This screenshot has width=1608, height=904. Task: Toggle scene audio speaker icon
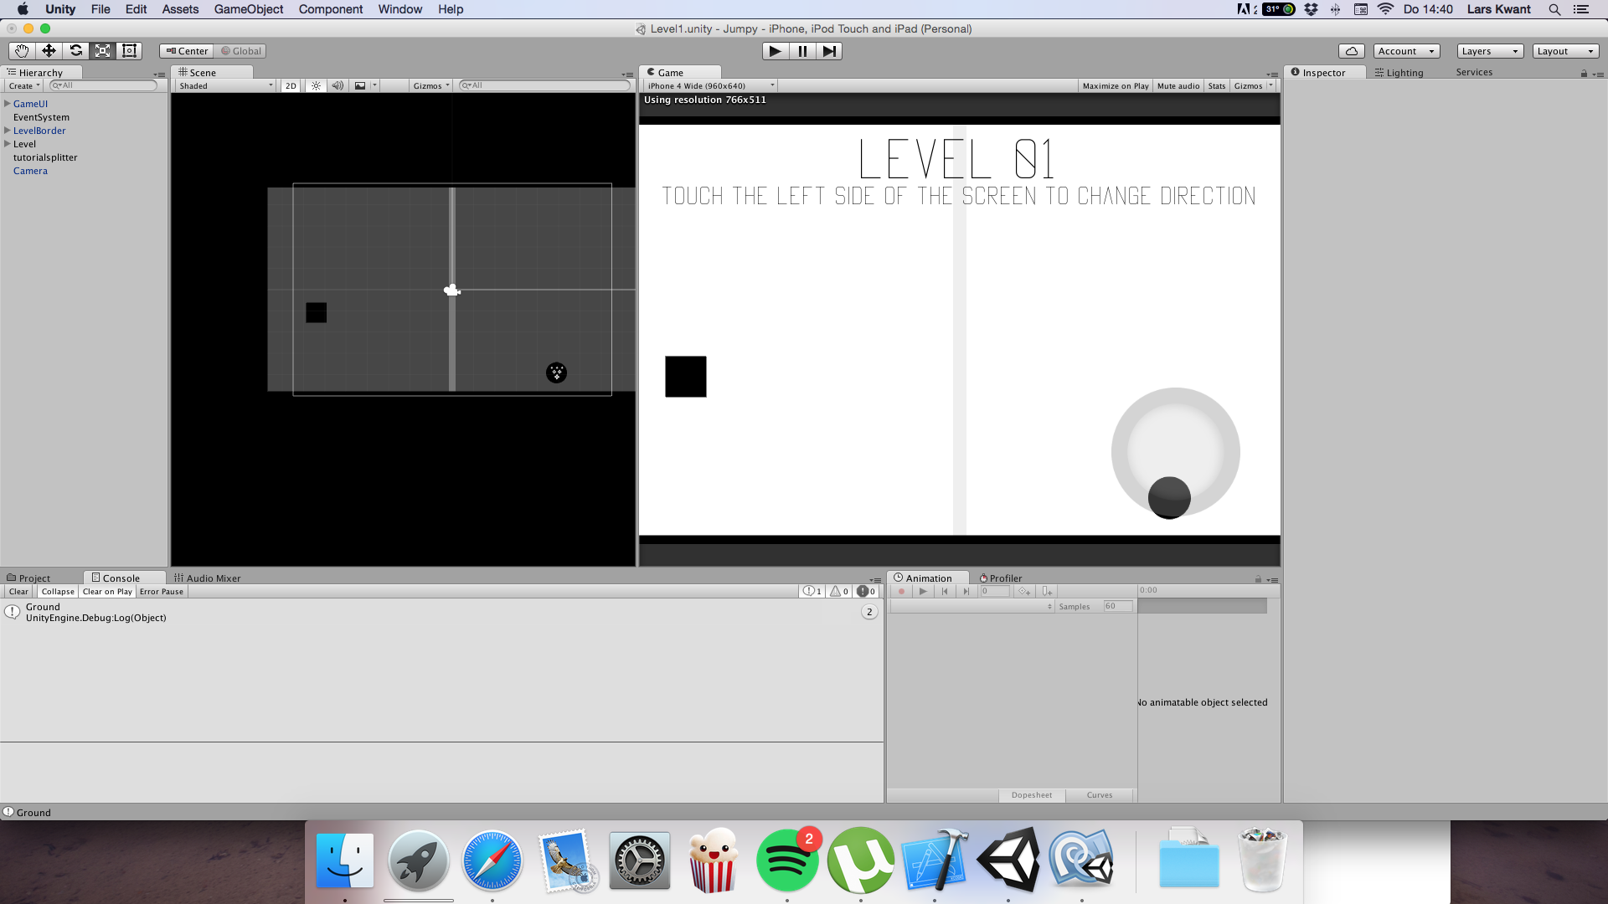pyautogui.click(x=338, y=85)
